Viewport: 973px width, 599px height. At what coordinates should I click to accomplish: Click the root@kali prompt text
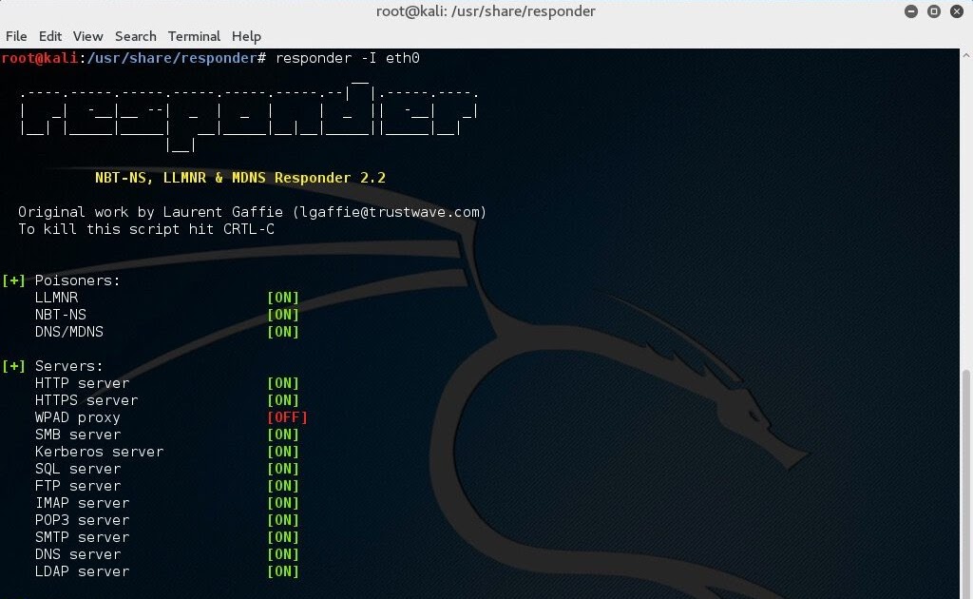click(40, 58)
